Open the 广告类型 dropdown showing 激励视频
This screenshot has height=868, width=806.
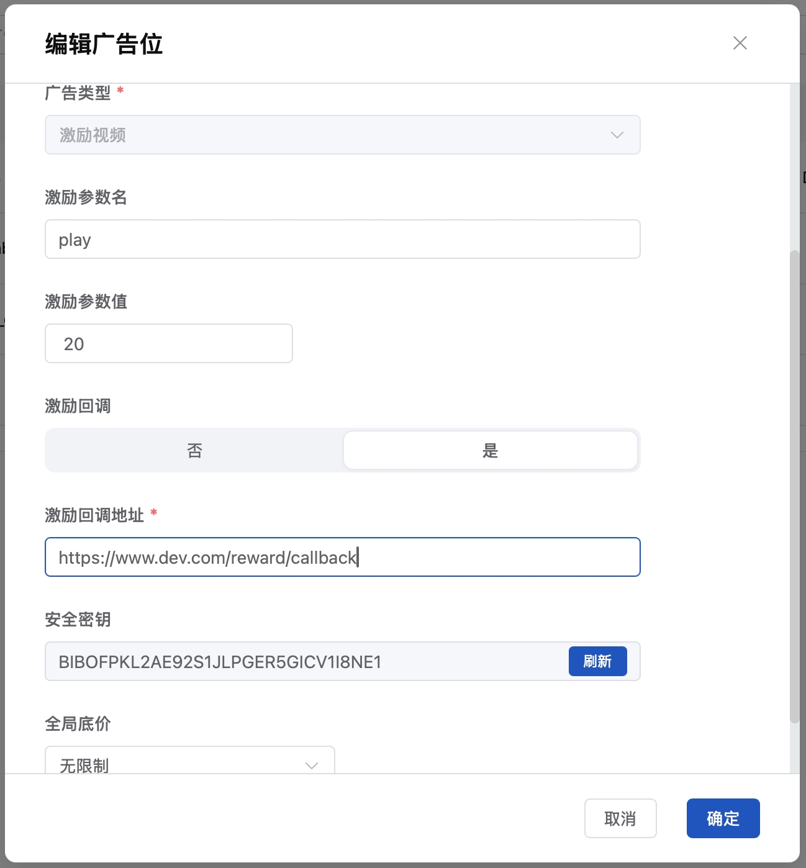pyautogui.click(x=342, y=135)
